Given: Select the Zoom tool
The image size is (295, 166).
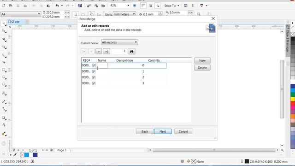Looking at the screenshot, I should (x=4, y=47).
